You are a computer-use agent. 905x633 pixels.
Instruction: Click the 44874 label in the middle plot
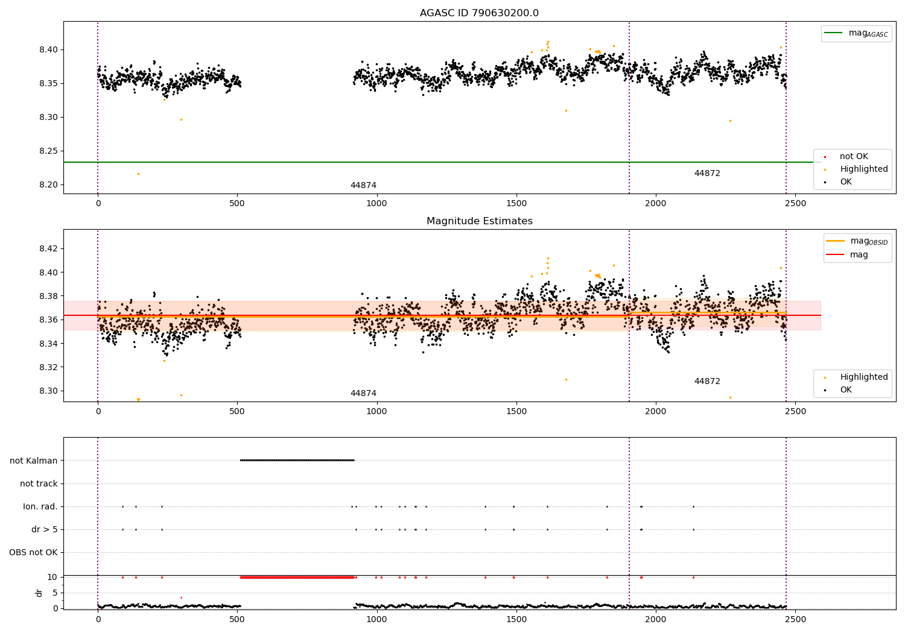[363, 394]
